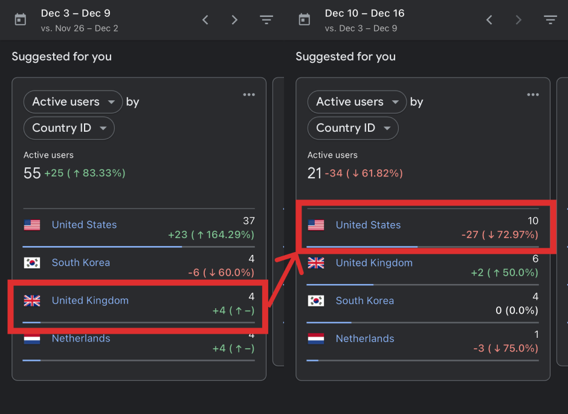The width and height of the screenshot is (568, 414).
Task: Click -27 (↓72.97%) United States change
Action: (500, 234)
